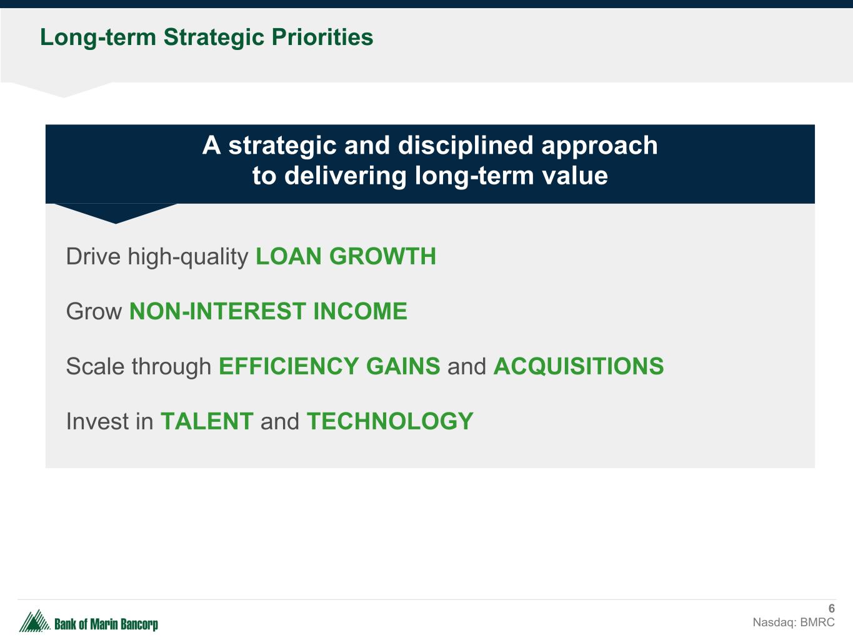This screenshot has width=853, height=640.
Task: Click the green "TALENT" word
Action: 207,421
